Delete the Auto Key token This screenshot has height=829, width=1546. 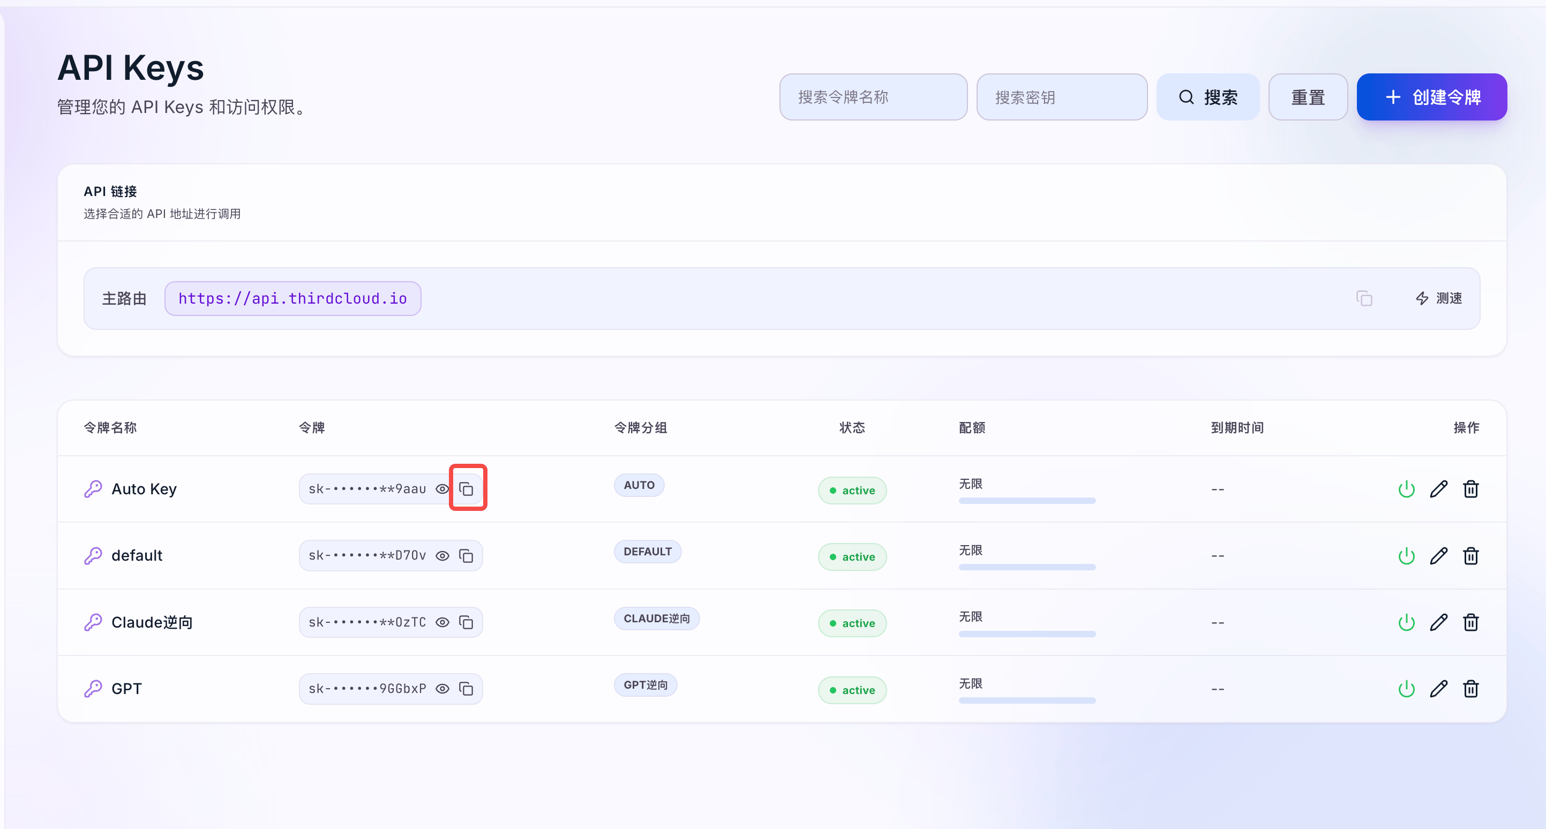[1471, 489]
